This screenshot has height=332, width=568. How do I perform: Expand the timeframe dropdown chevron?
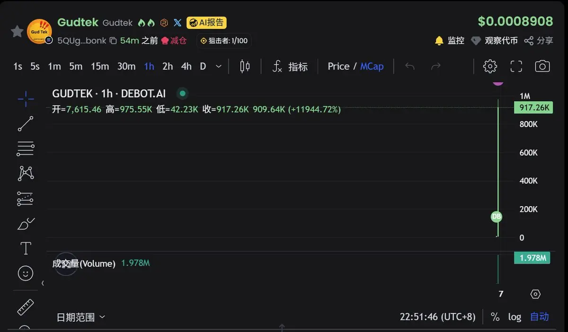pyautogui.click(x=219, y=67)
